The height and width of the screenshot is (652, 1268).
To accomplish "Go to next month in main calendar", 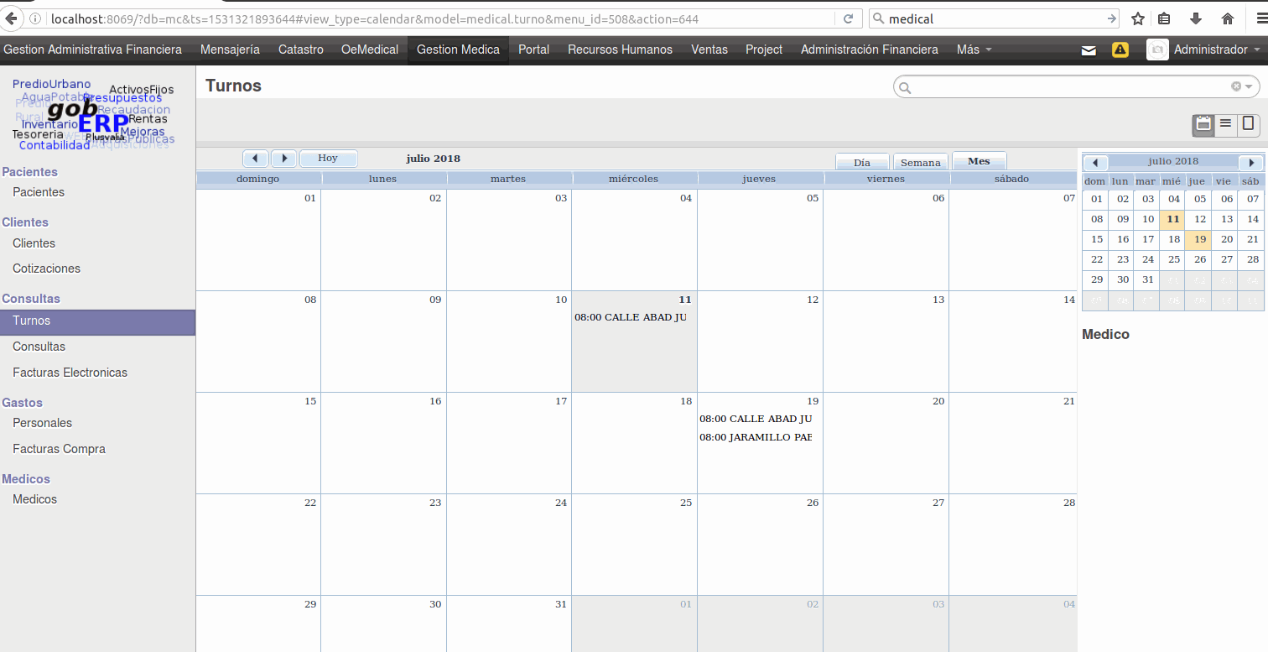I will point(284,159).
